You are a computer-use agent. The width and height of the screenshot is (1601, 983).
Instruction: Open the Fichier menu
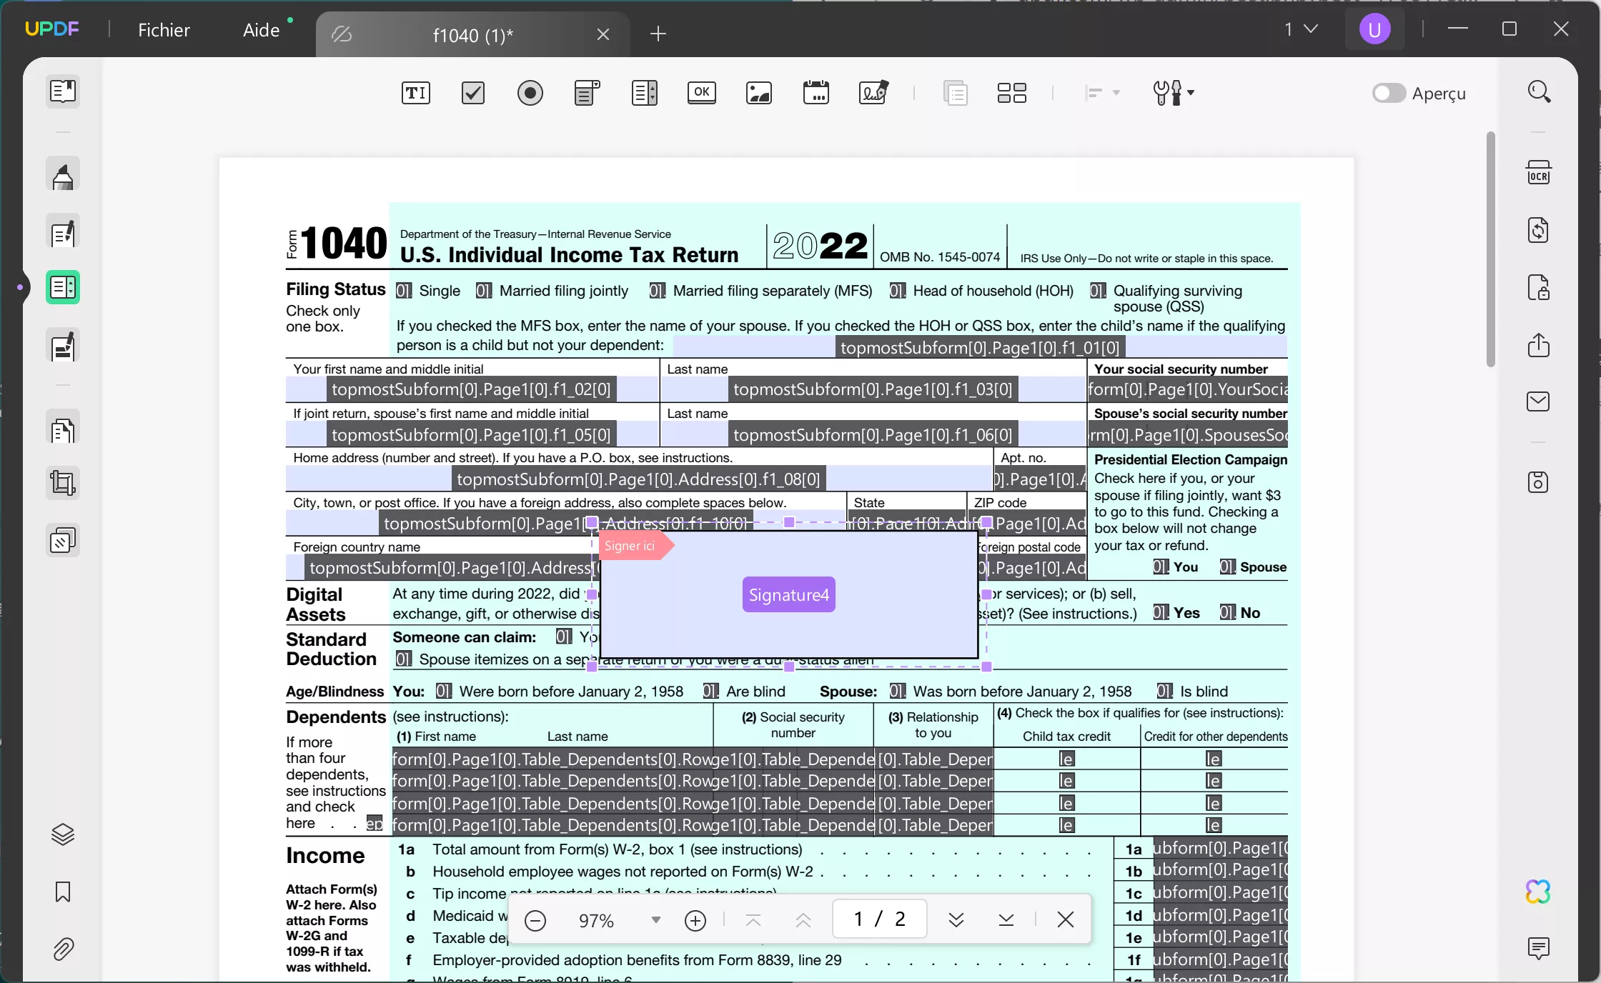(164, 29)
